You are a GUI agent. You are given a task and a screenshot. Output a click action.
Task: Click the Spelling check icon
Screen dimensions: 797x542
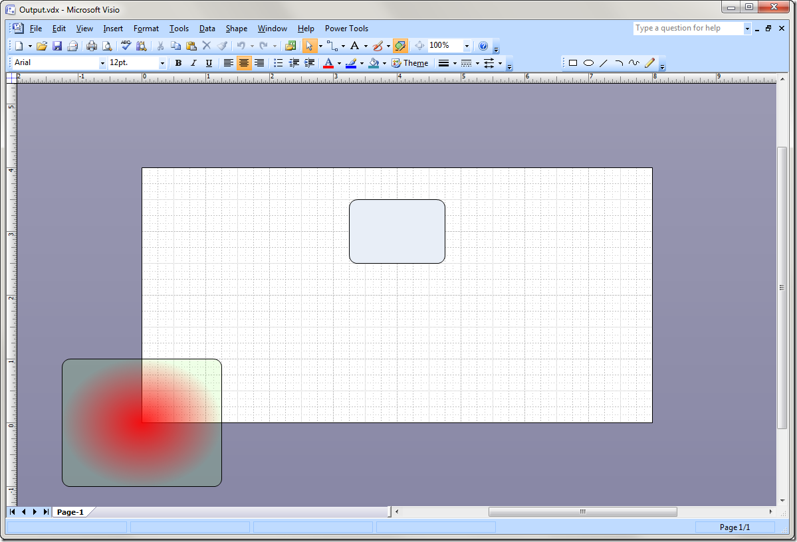click(x=125, y=46)
